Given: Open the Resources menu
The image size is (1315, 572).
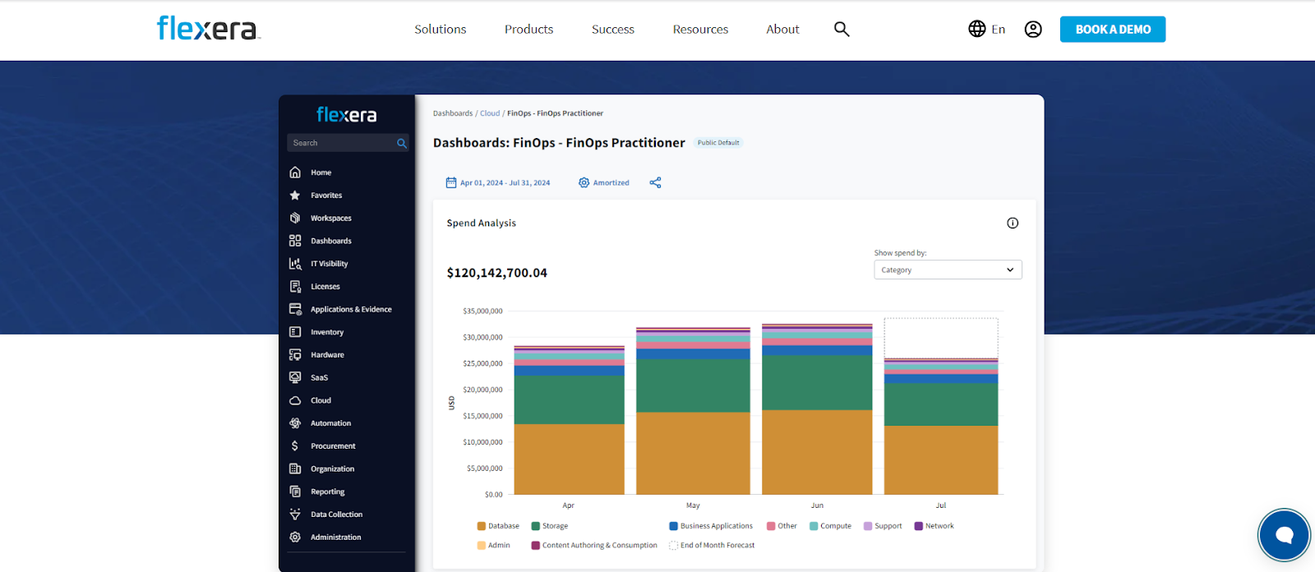Looking at the screenshot, I should point(700,30).
